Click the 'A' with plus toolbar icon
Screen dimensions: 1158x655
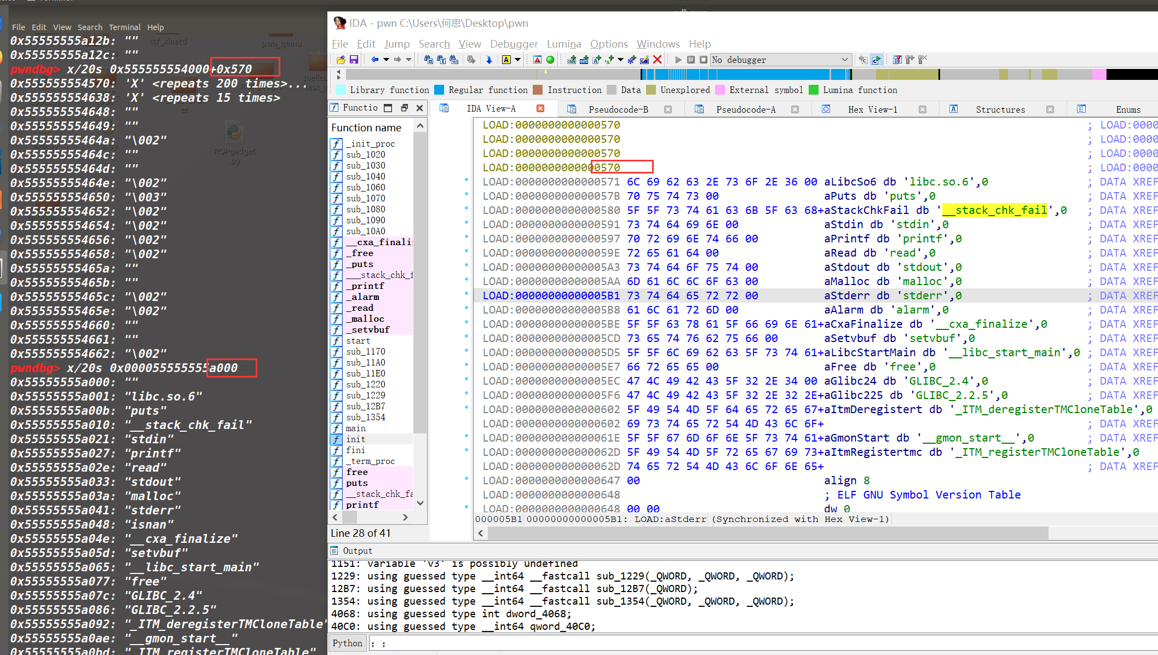coord(597,60)
